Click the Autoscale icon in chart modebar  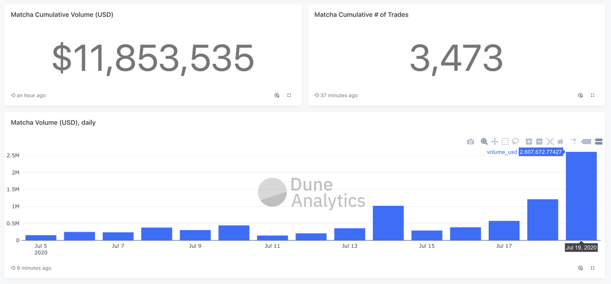(550, 141)
